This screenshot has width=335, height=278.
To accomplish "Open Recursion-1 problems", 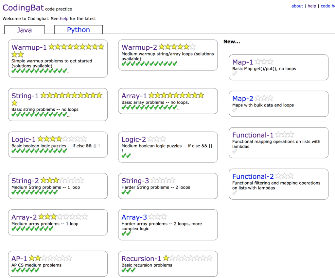I will coord(141,259).
